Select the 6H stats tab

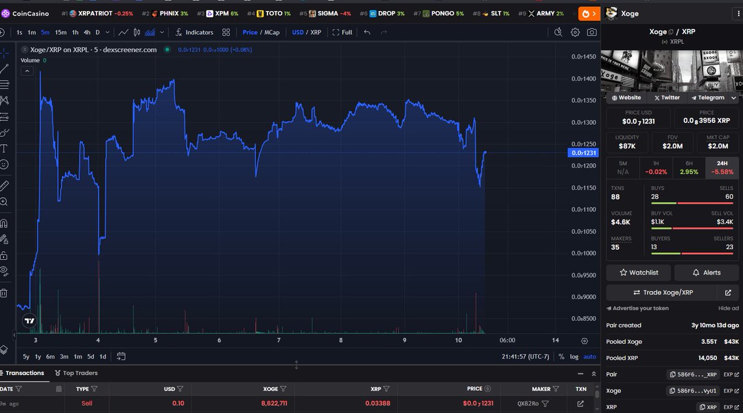point(689,168)
